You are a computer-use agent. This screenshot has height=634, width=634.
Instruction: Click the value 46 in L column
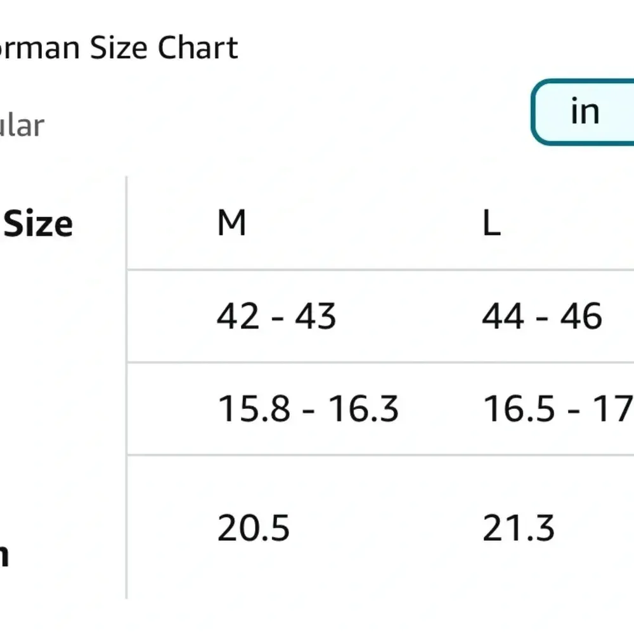(x=581, y=316)
